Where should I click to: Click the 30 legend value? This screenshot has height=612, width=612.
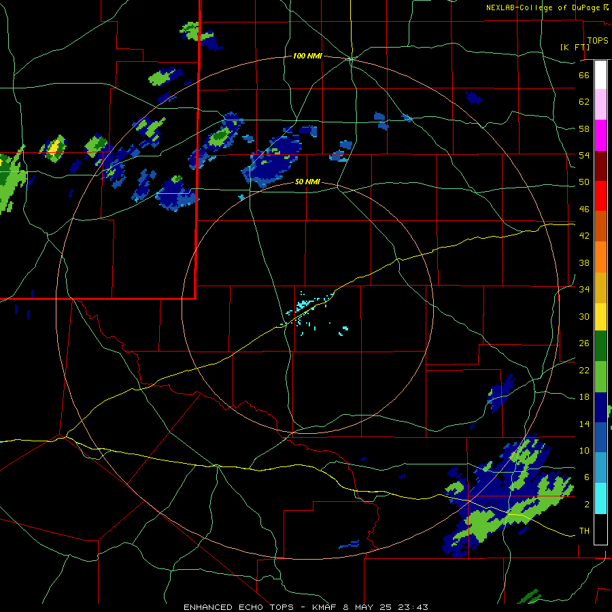pyautogui.click(x=584, y=316)
